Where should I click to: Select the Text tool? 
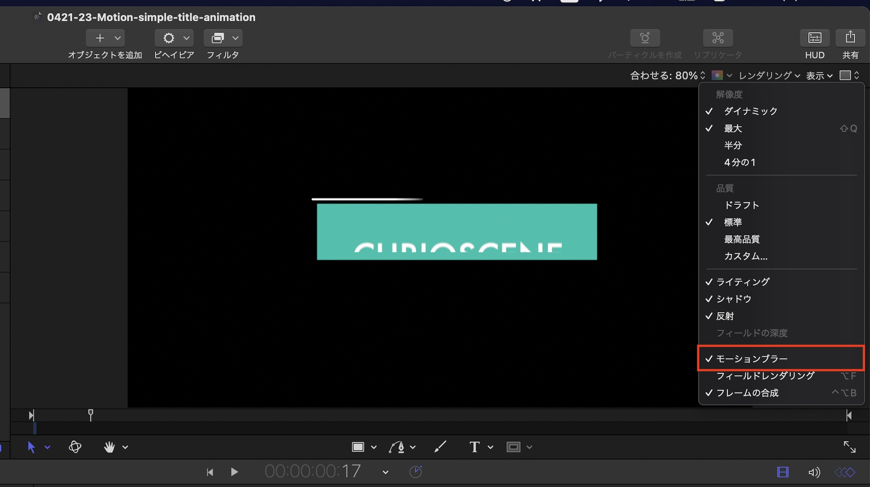(x=474, y=447)
